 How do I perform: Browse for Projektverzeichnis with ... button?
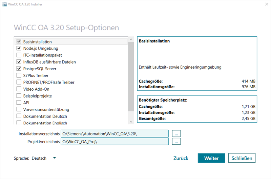(x=176, y=141)
